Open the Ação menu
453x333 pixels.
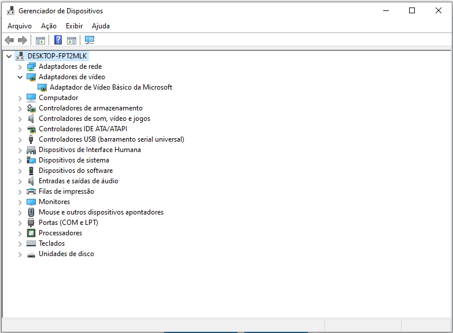pyautogui.click(x=49, y=26)
